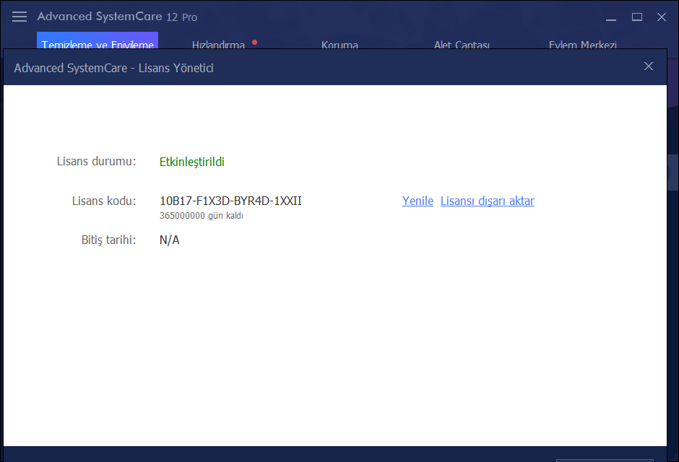Click the Lisans durumu label
The height and width of the screenshot is (462, 679).
point(96,162)
